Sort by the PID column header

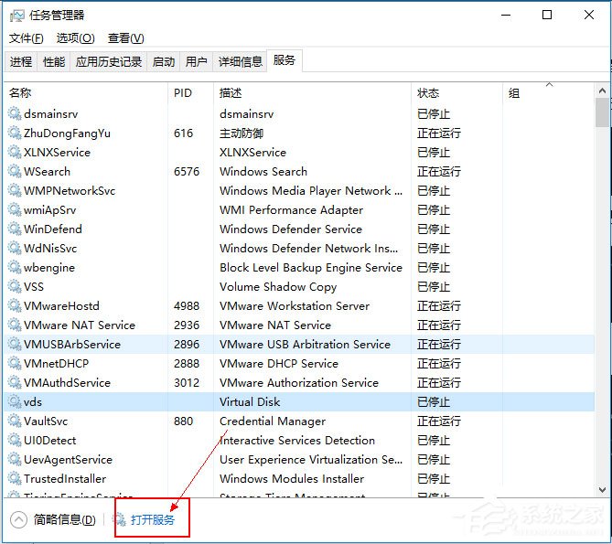click(182, 93)
